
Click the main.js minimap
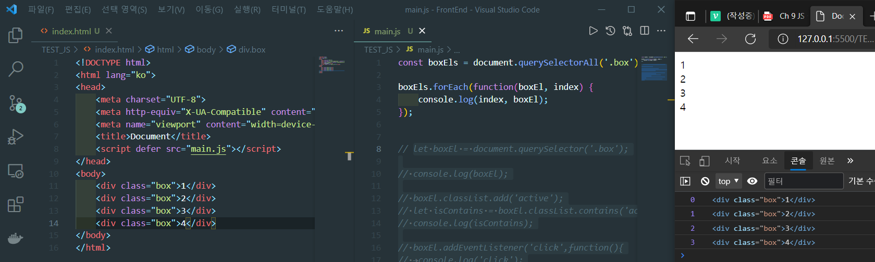click(x=654, y=68)
